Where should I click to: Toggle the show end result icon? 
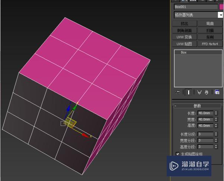tap(188, 92)
